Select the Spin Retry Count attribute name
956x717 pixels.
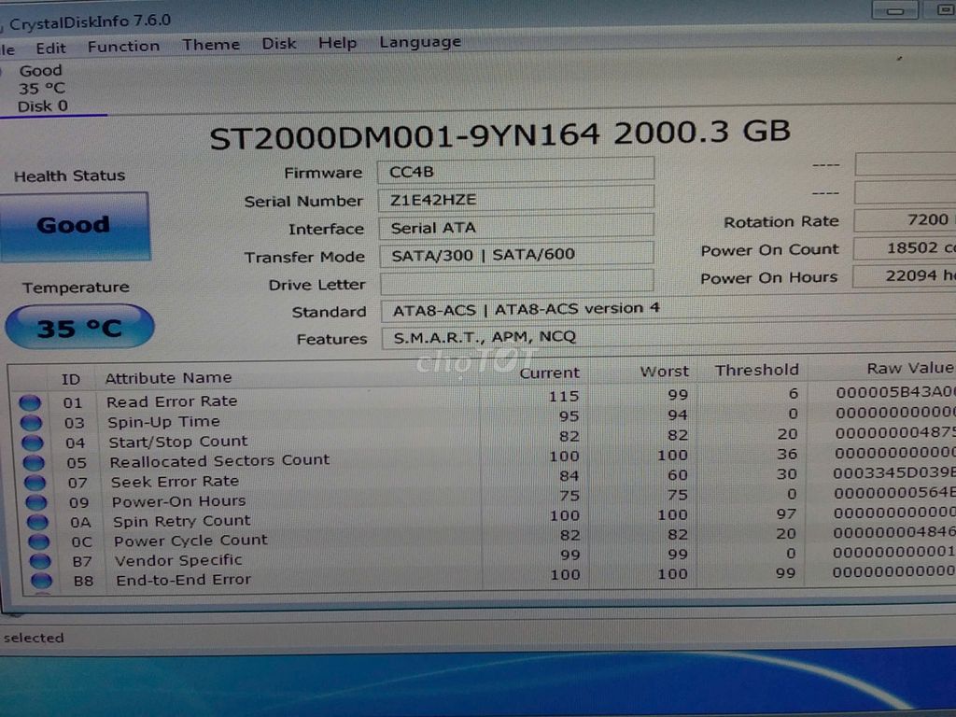[x=182, y=521]
